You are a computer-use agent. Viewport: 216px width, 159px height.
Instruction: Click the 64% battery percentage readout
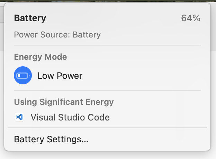coord(191,18)
